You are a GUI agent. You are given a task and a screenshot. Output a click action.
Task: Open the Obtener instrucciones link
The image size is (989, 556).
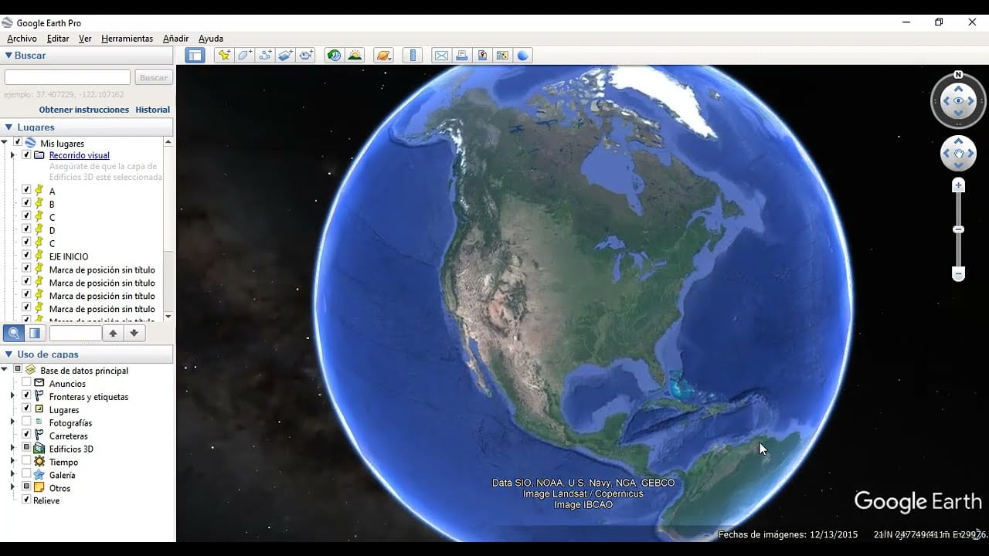84,110
